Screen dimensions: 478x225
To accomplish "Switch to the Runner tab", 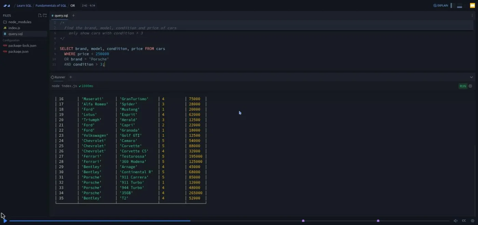I will coord(58,77).
